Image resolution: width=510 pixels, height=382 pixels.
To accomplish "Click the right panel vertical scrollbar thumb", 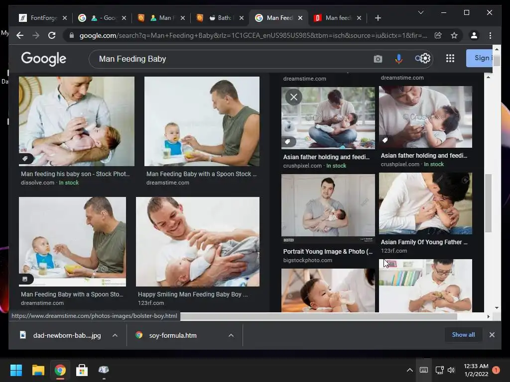I will coord(488,203).
